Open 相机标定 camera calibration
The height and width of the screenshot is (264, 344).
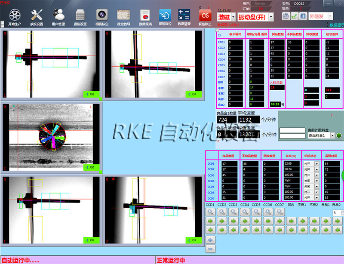[102, 16]
